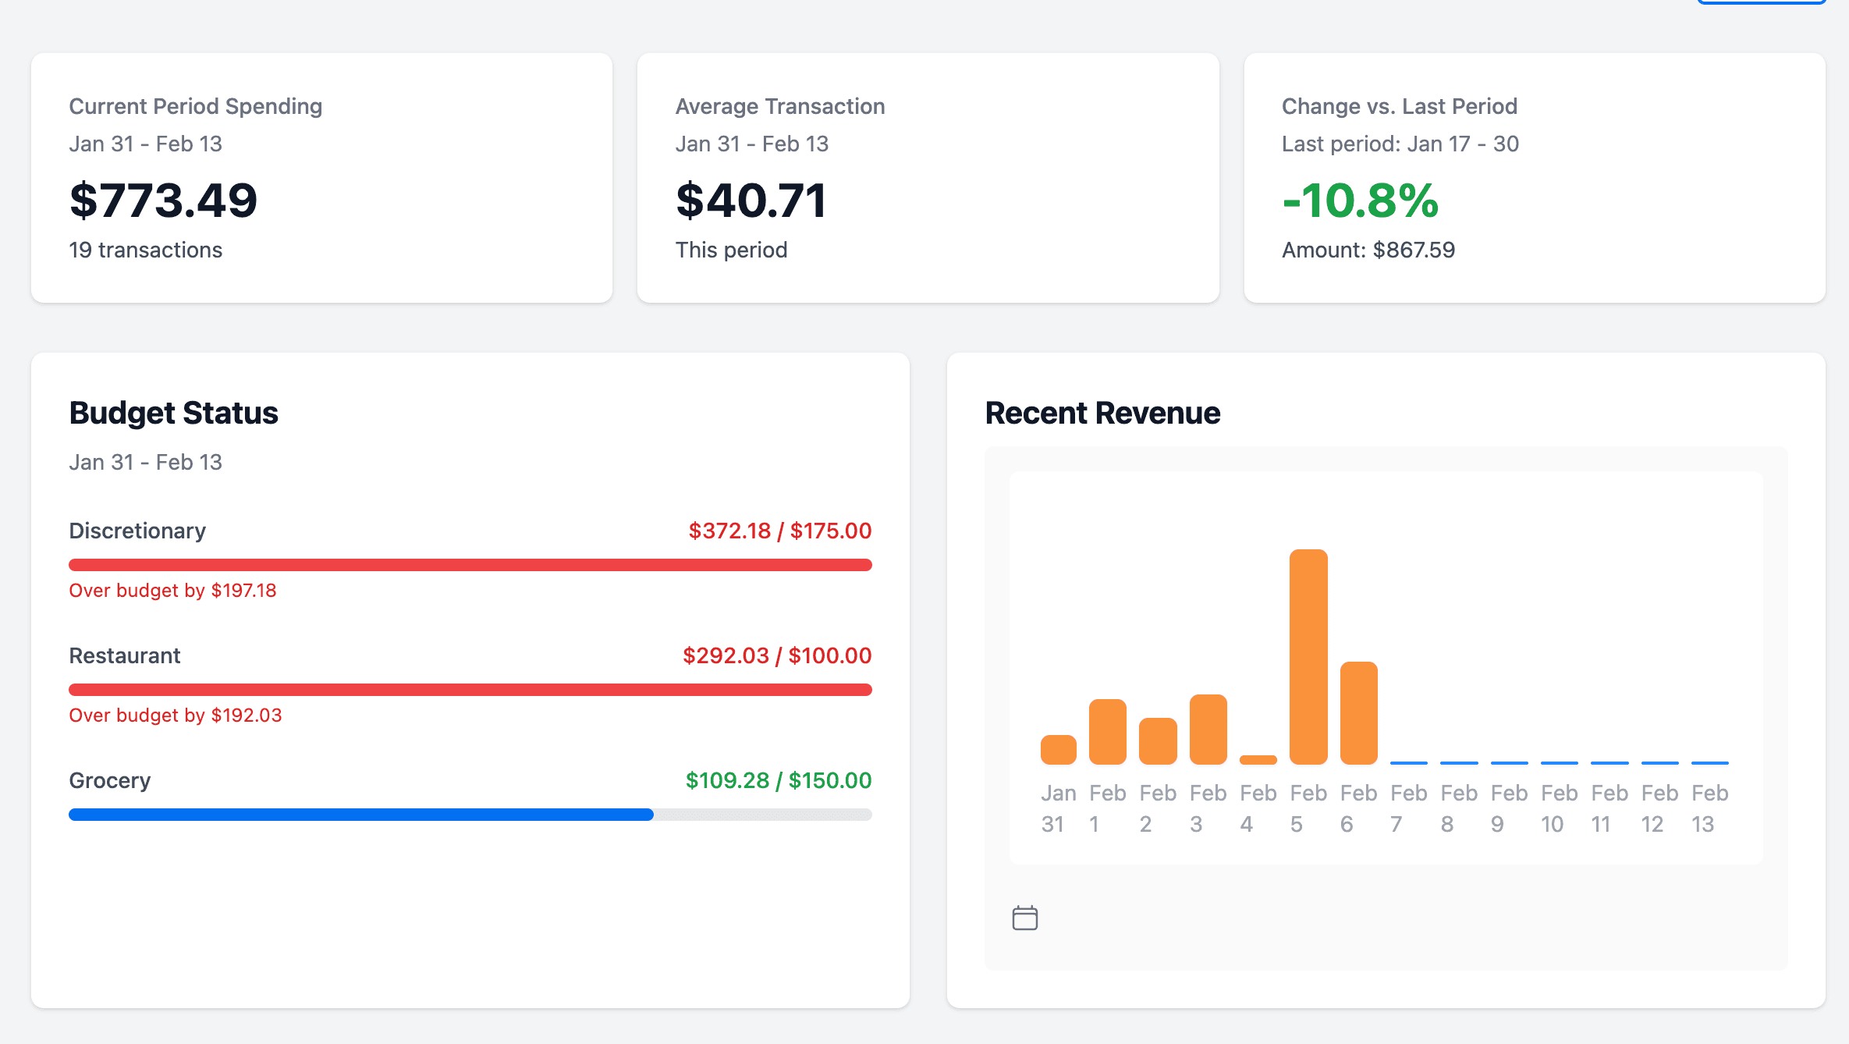Click the -10.8% change percentage

(1360, 201)
